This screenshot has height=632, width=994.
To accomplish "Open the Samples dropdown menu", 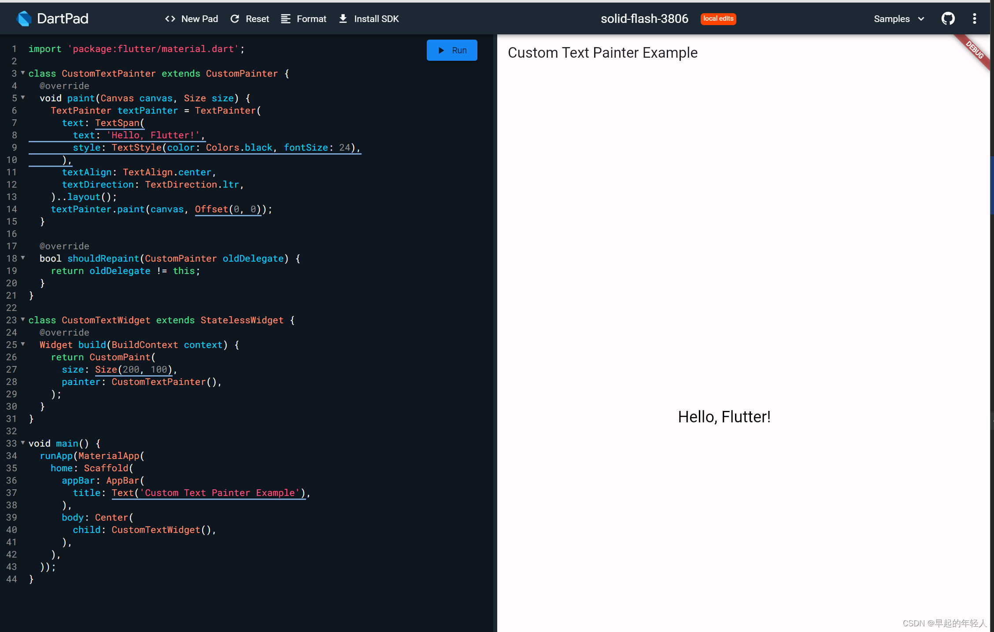I will [x=897, y=19].
